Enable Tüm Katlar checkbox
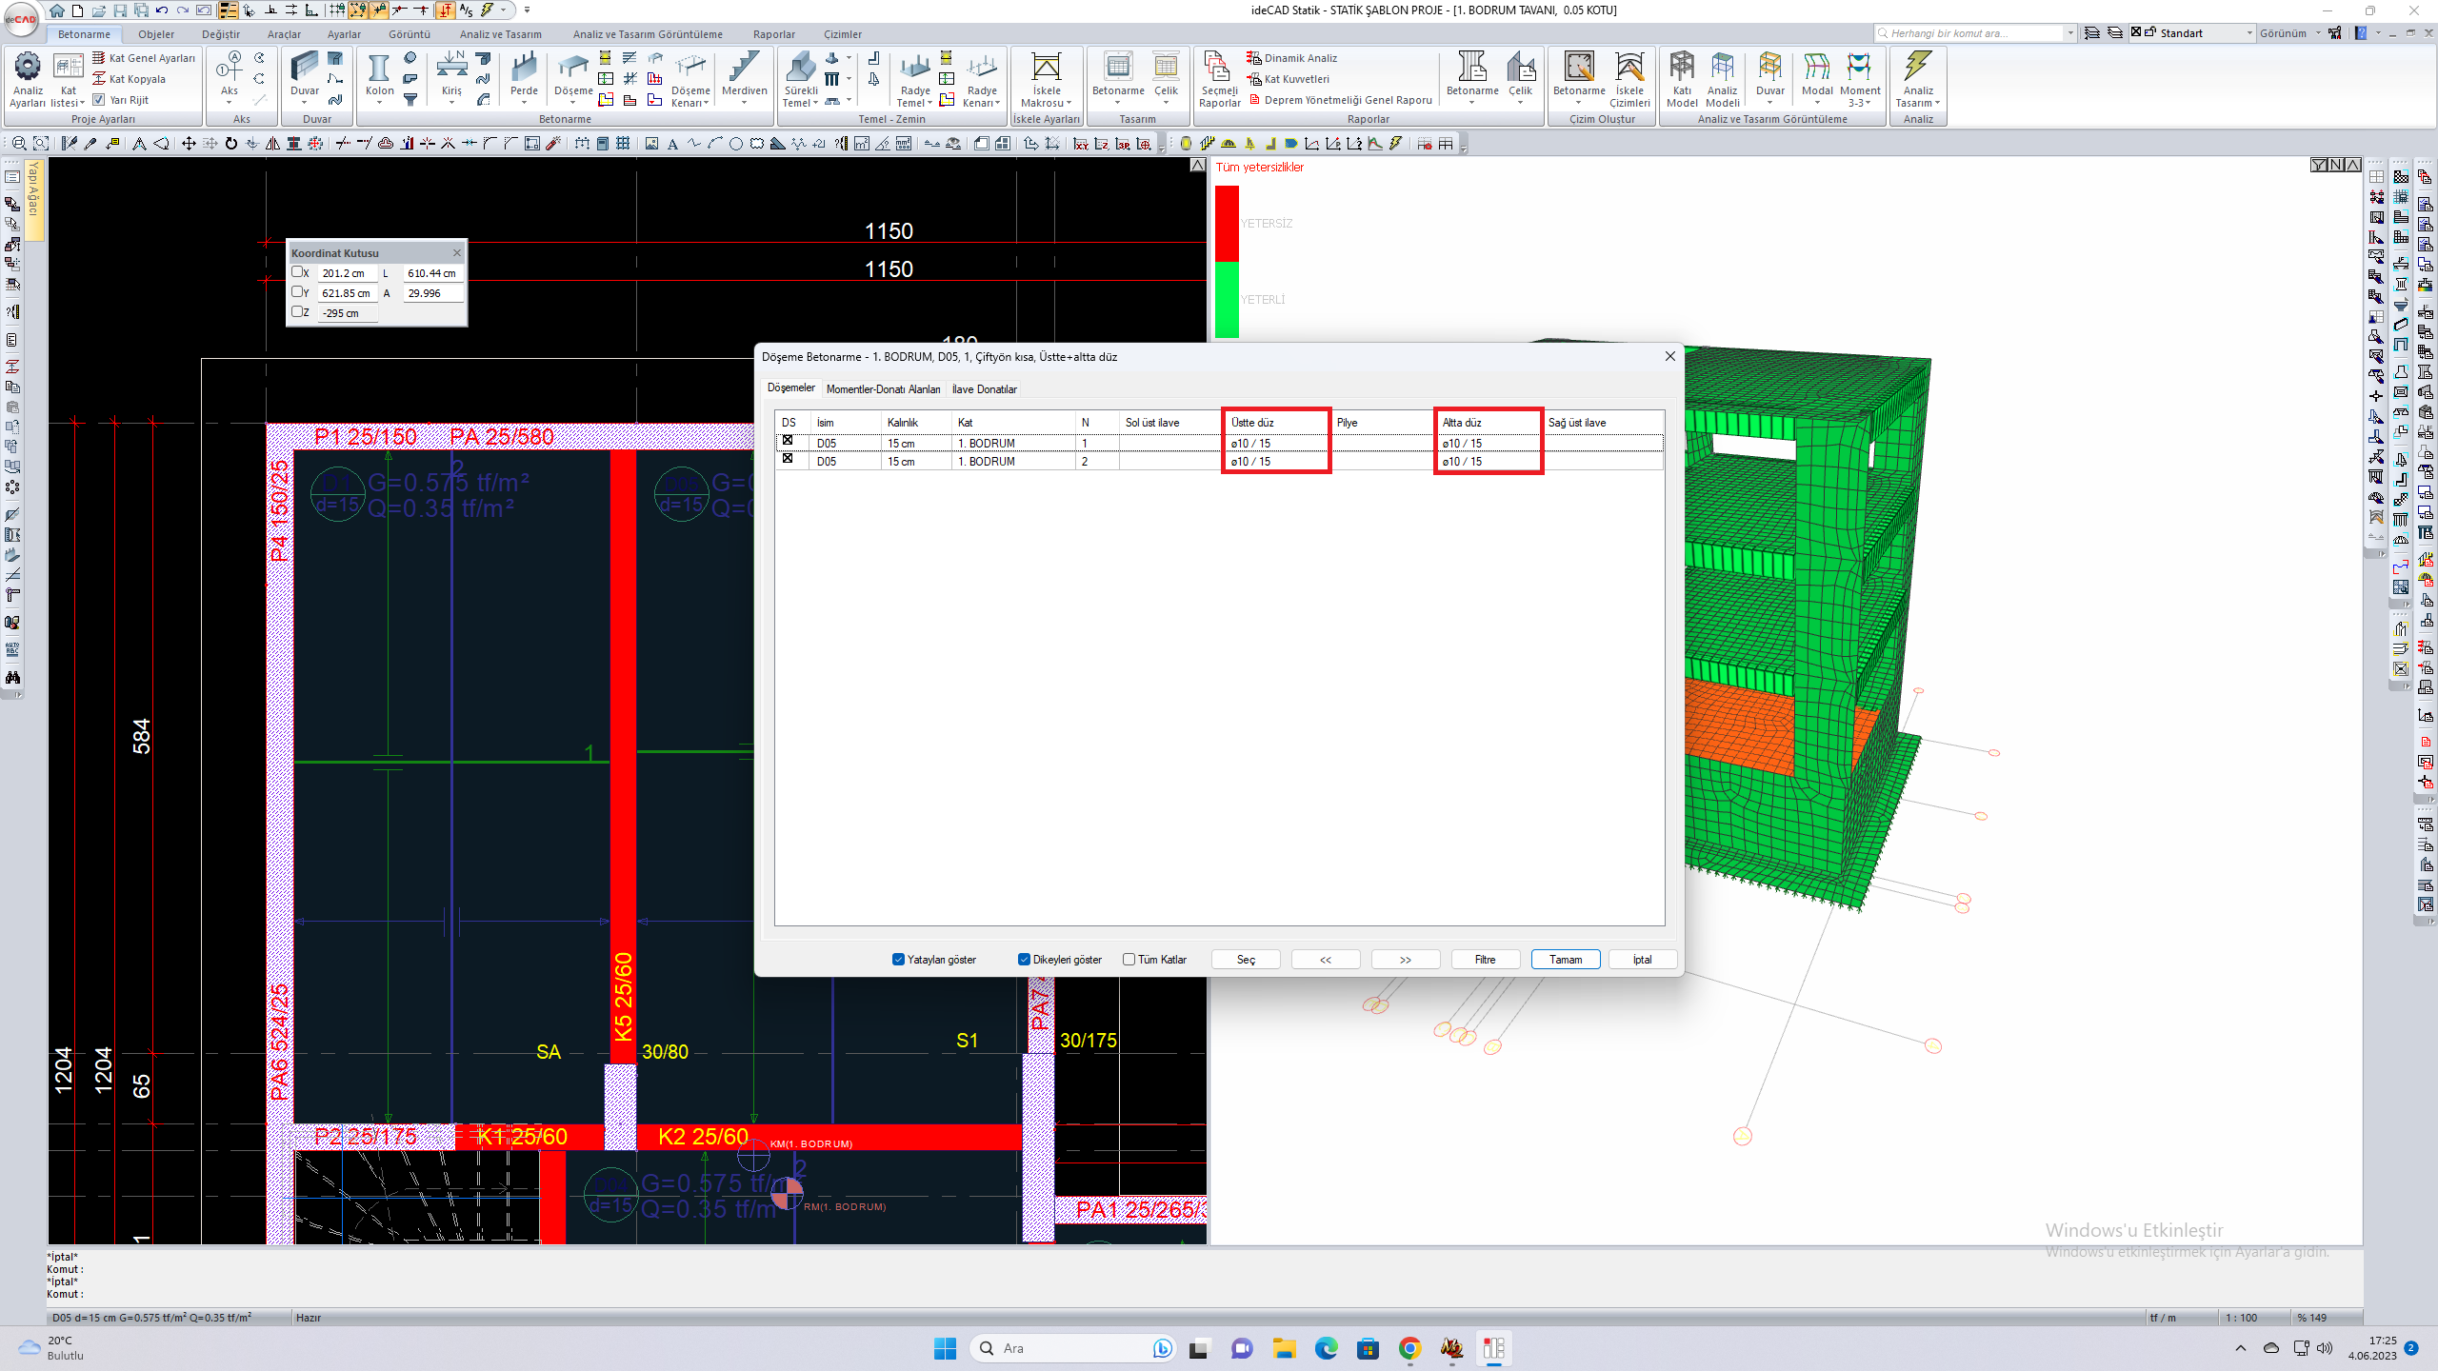 1129,959
